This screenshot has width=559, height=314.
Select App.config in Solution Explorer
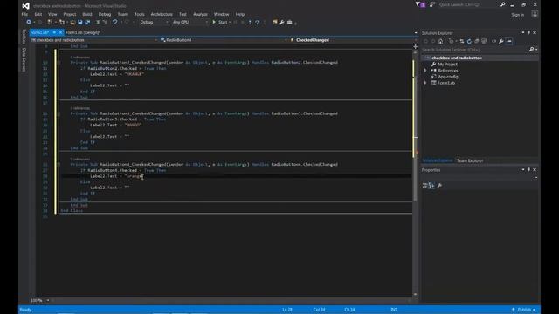(x=448, y=77)
